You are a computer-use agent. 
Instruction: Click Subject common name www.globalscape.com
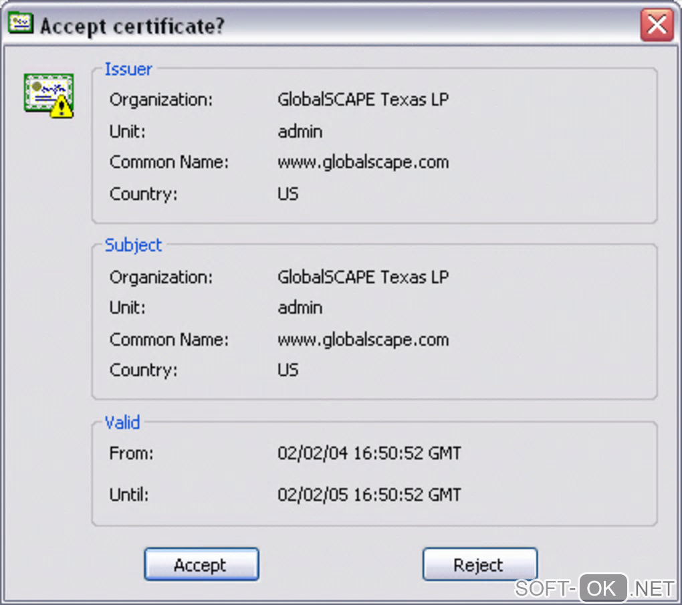tap(363, 340)
